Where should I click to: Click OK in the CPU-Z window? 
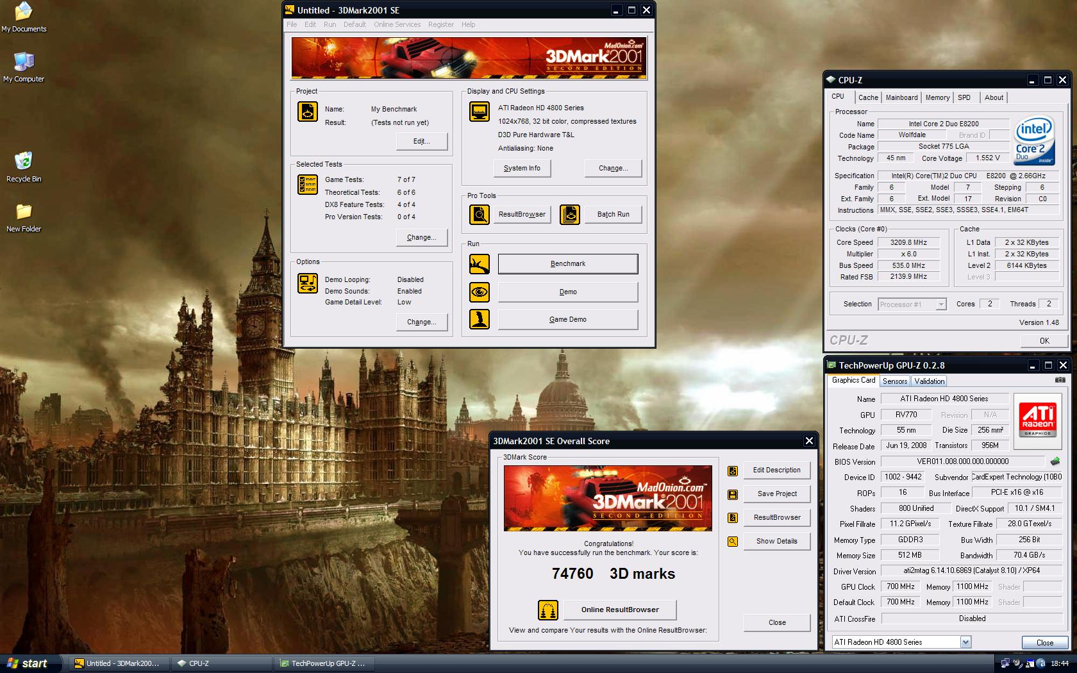click(1044, 340)
